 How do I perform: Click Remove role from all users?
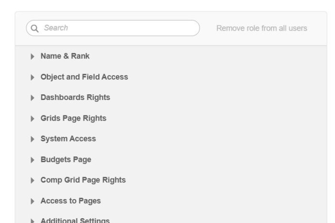click(261, 28)
